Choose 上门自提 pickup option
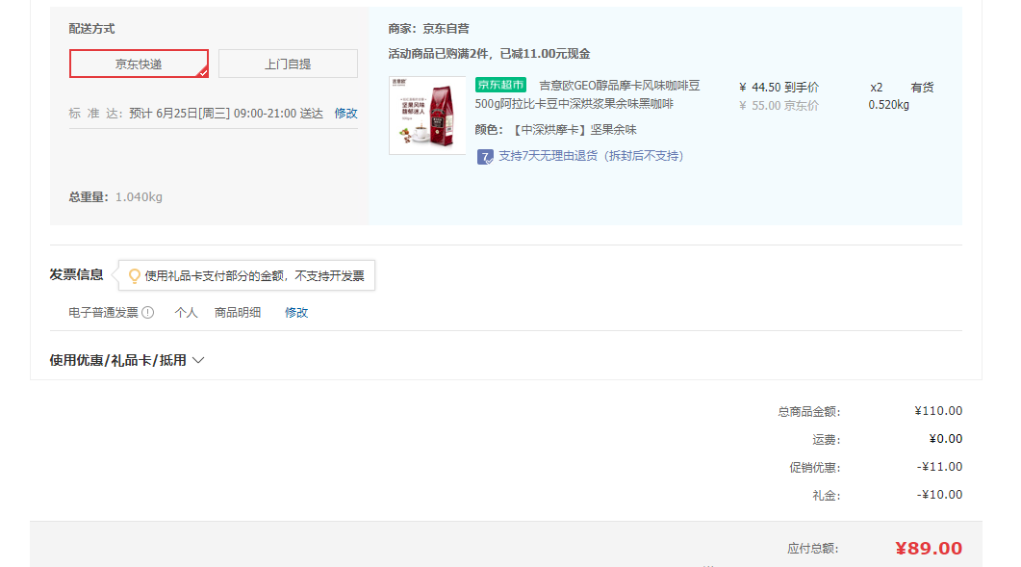This screenshot has height=567, width=1021. pos(288,64)
